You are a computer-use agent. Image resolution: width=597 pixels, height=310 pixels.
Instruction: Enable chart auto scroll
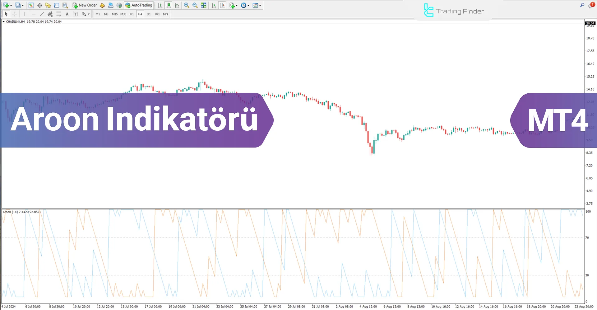click(x=214, y=5)
